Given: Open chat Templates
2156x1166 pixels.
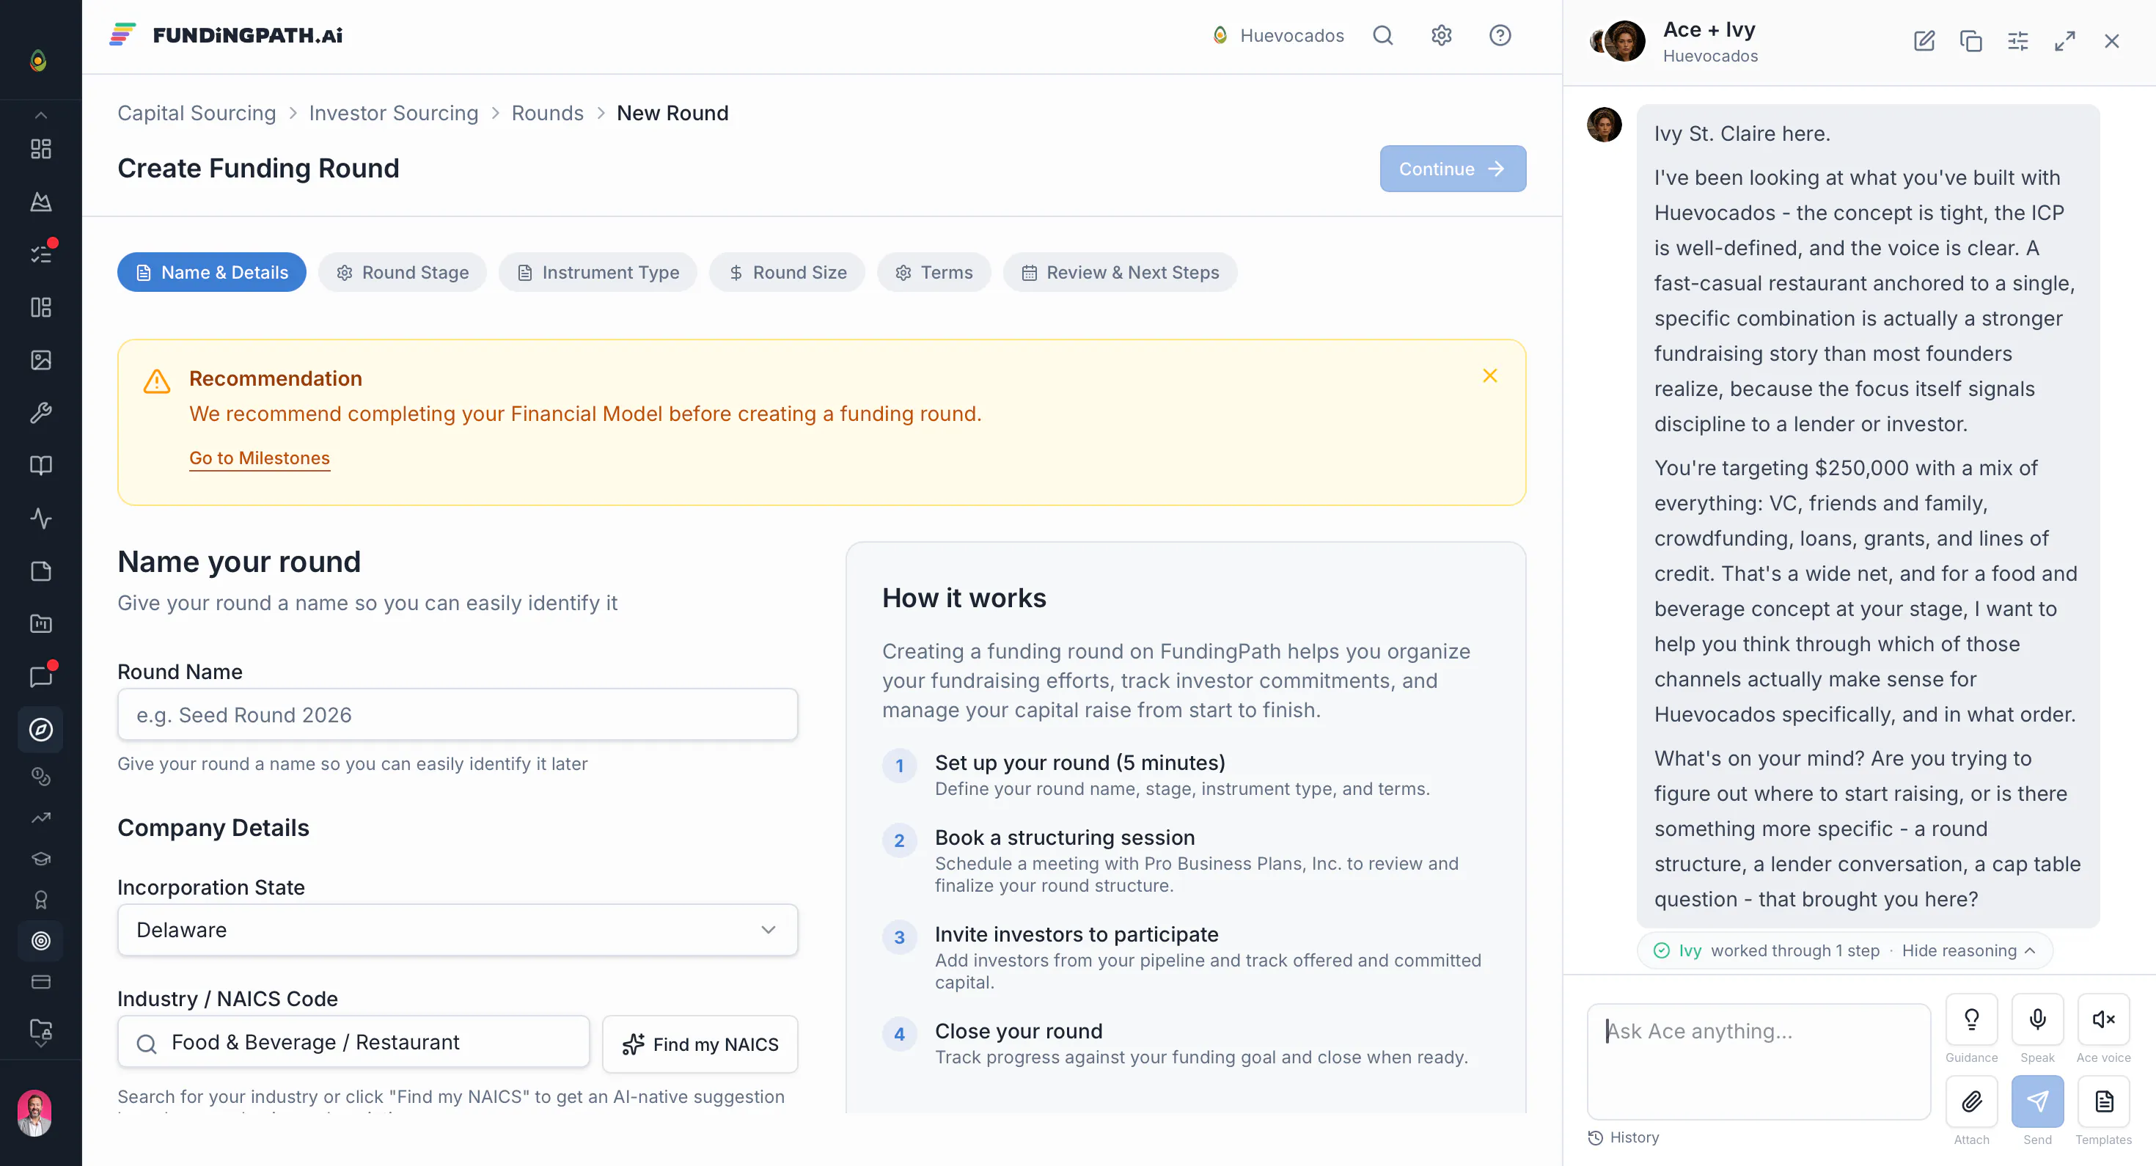Looking at the screenshot, I should pyautogui.click(x=2103, y=1101).
